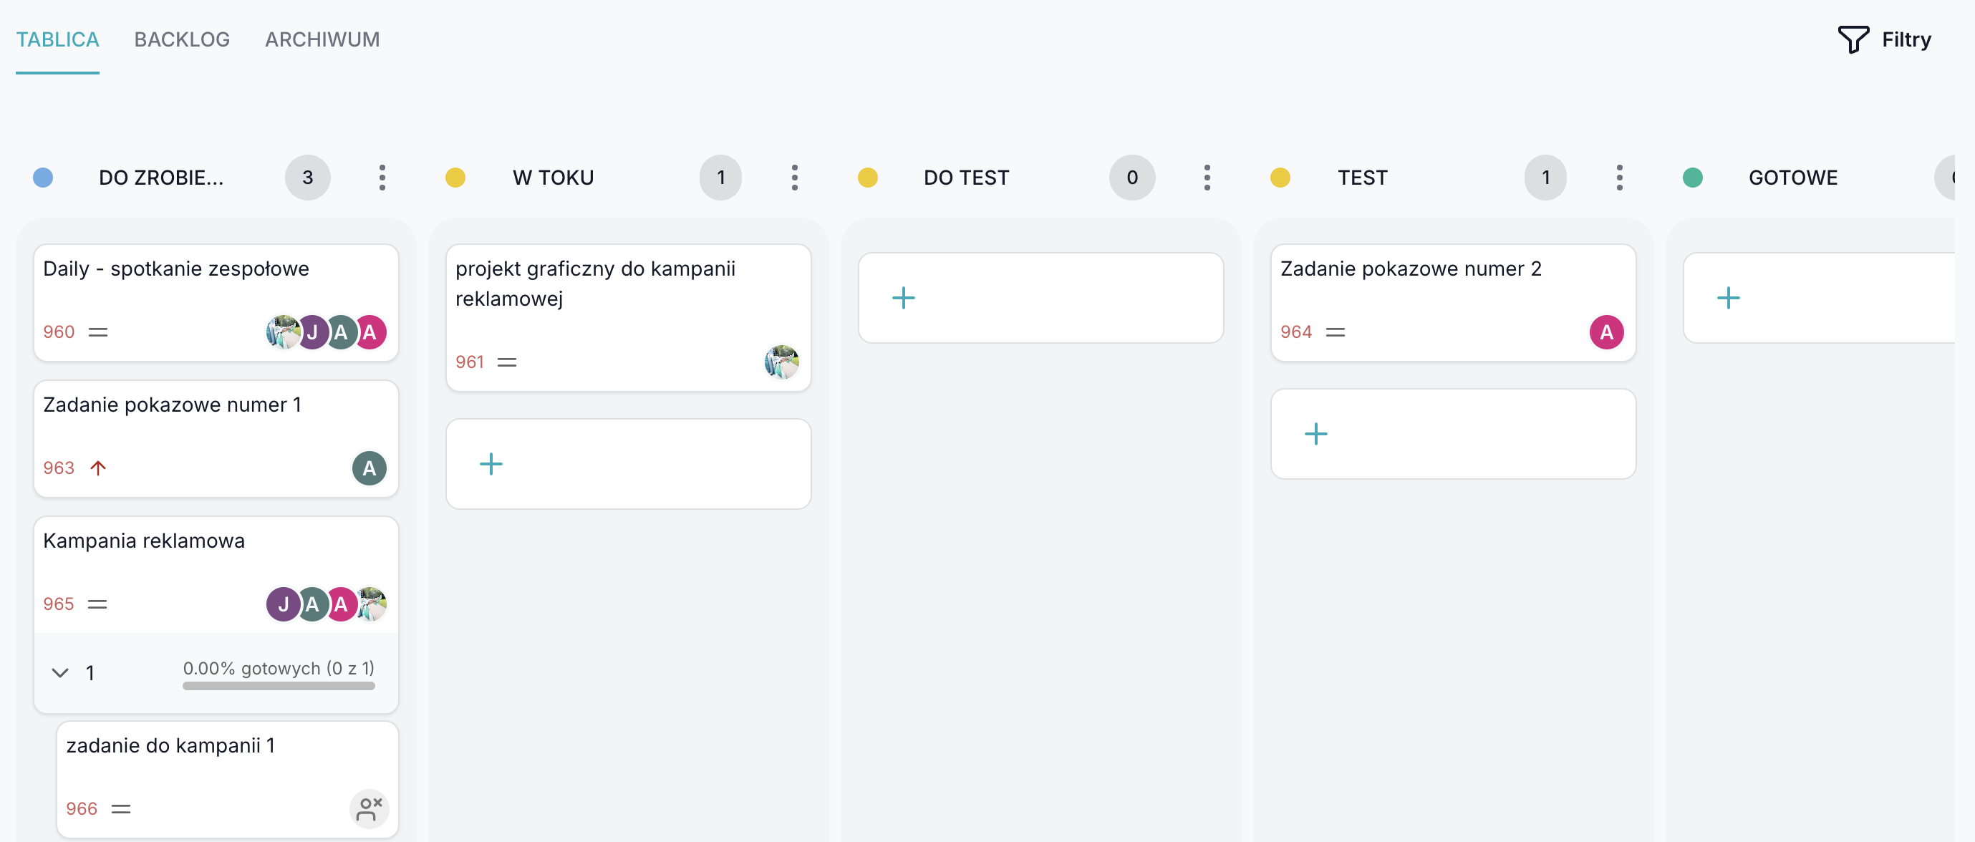Add card with plus in W TOKU column
The width and height of the screenshot is (1975, 842).
coord(491,464)
